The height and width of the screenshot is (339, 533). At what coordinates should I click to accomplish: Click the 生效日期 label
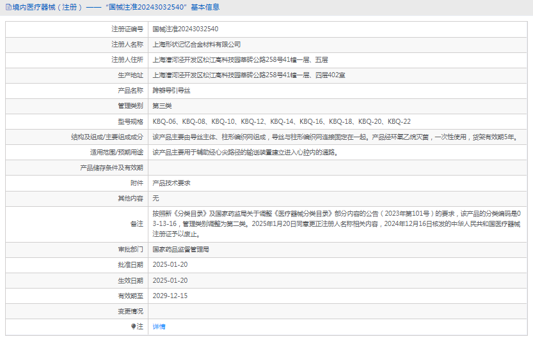[x=131, y=281]
